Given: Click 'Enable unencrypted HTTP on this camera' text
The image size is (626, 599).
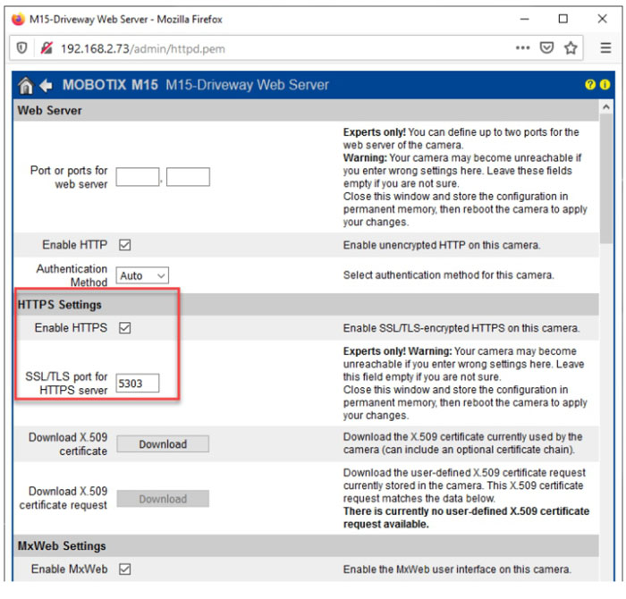Looking at the screenshot, I should [x=442, y=245].
